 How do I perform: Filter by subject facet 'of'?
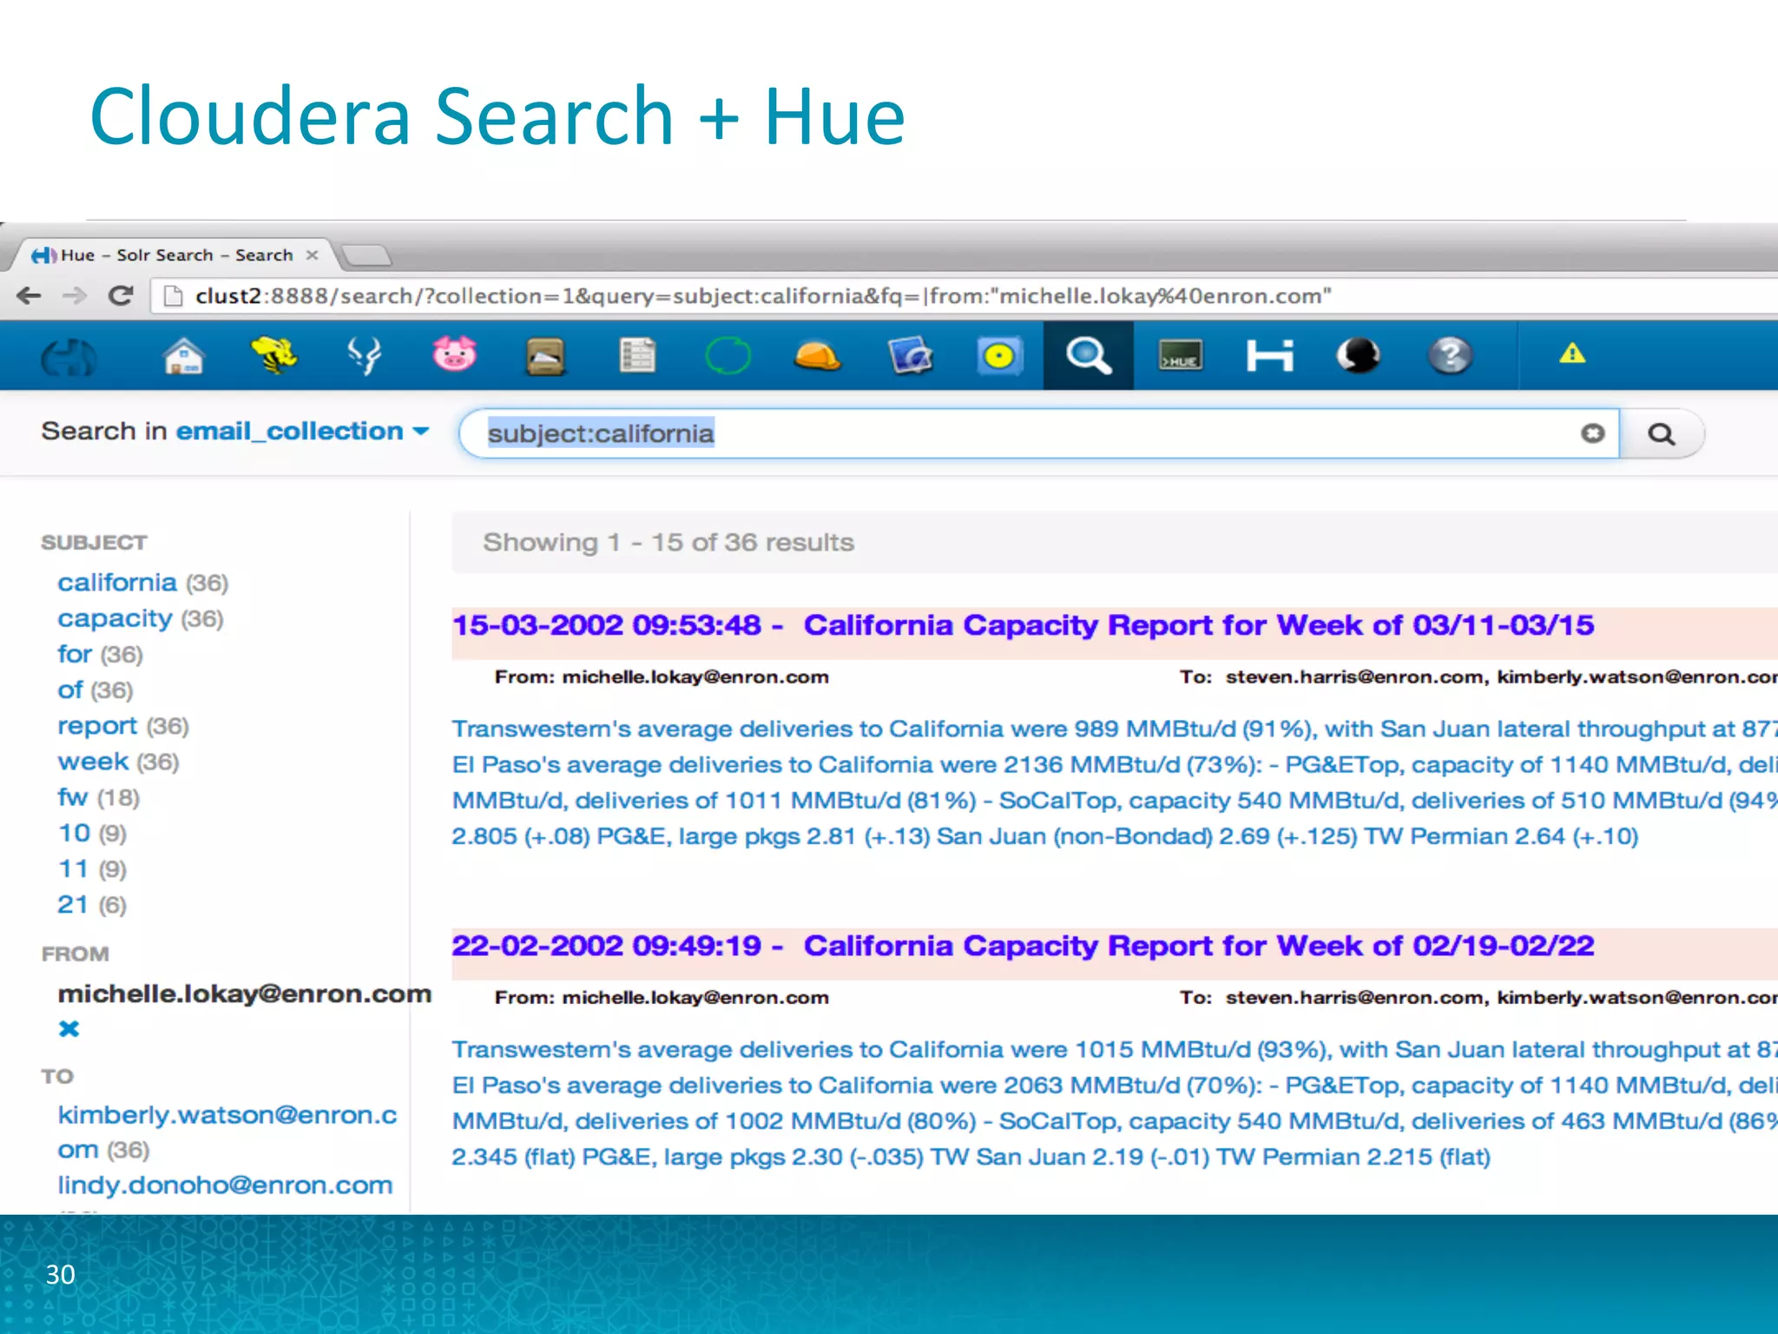(70, 690)
